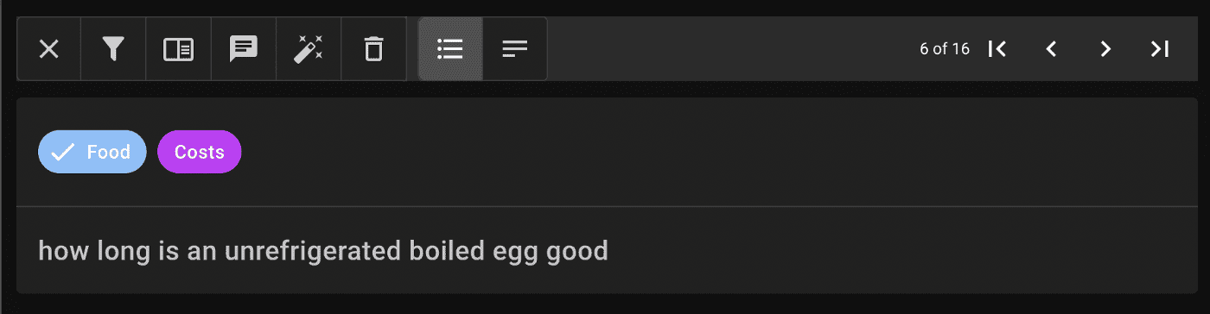Go to the previous document
The height and width of the screenshot is (314, 1210).
click(x=1052, y=49)
